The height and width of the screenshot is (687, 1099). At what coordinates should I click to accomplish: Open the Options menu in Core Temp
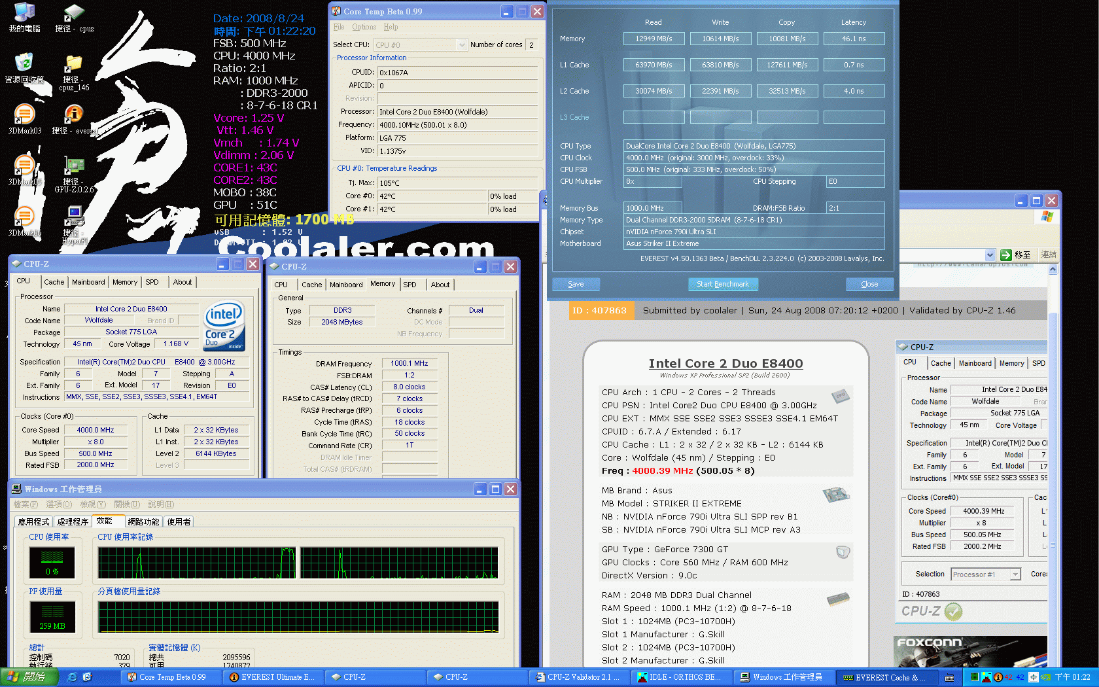[364, 27]
